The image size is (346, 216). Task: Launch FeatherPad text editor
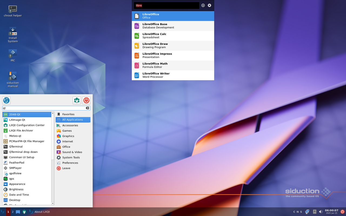27,163
